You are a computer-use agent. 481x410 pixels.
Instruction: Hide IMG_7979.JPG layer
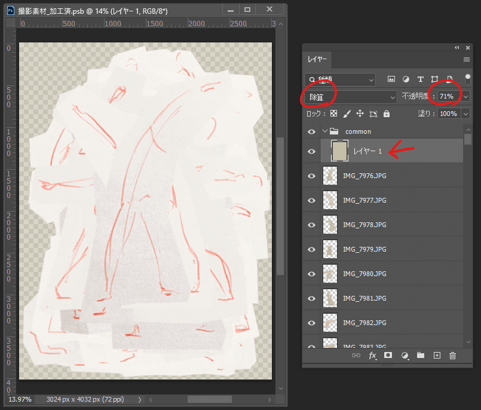311,249
